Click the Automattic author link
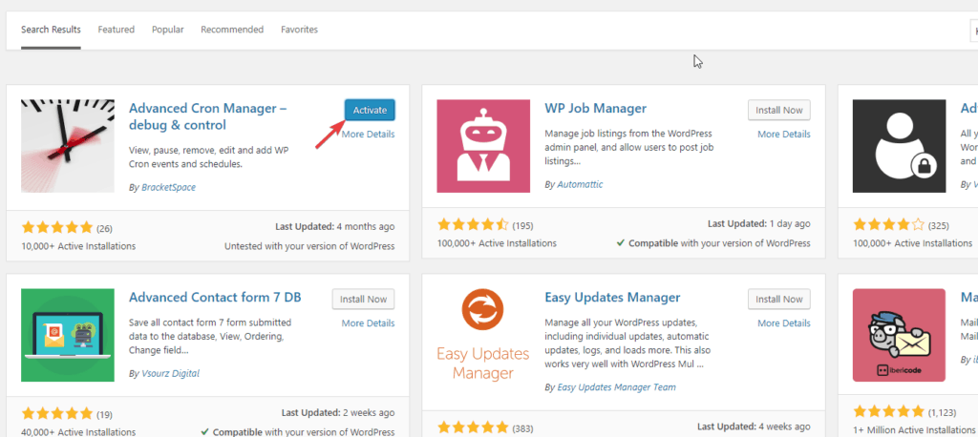 click(580, 184)
